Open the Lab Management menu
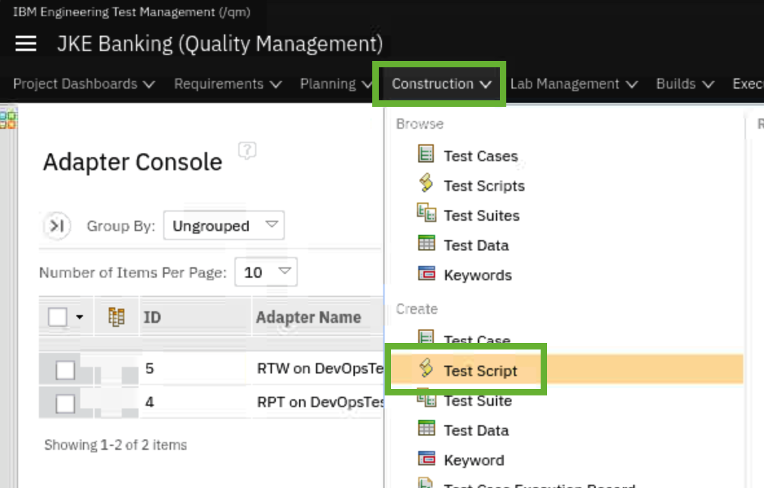Viewport: 764px width, 488px height. (574, 84)
